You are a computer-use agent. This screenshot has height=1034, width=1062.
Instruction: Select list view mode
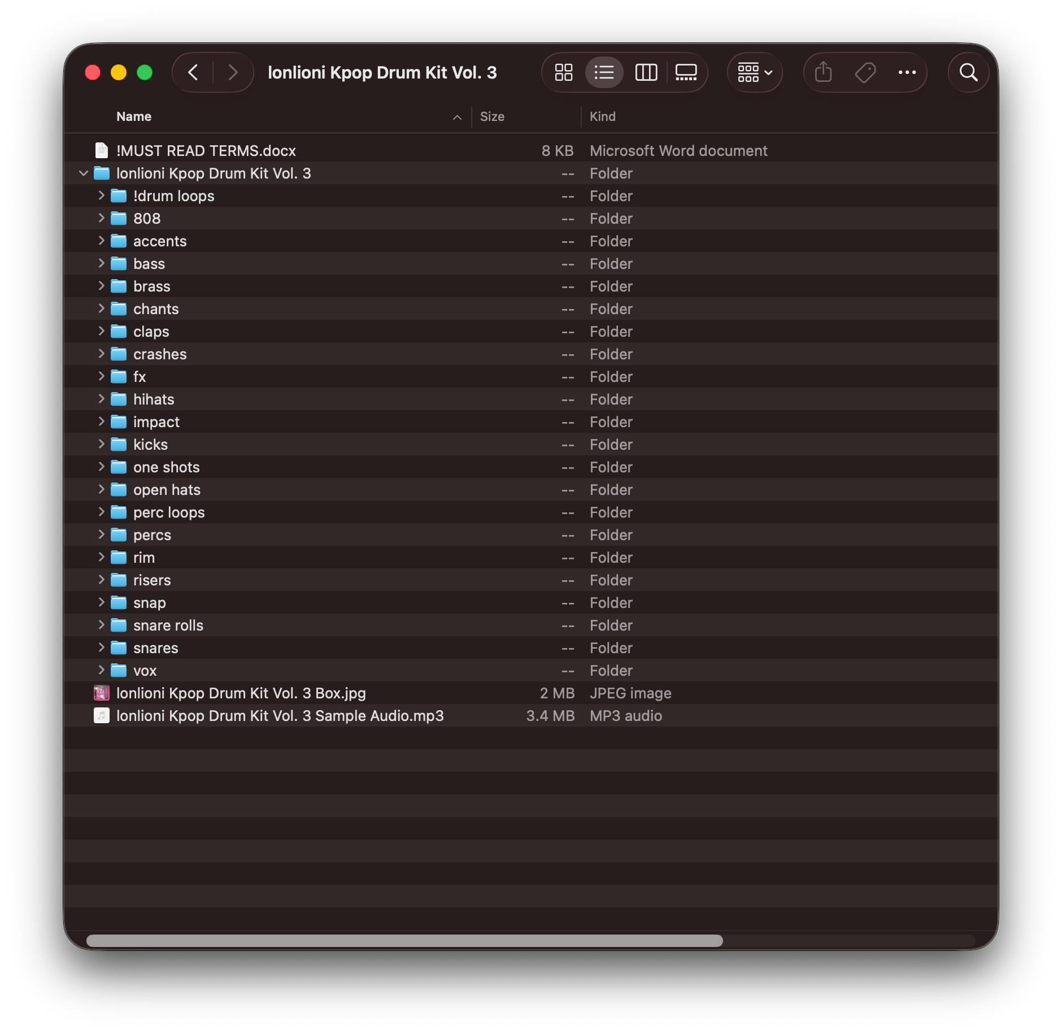coord(604,72)
